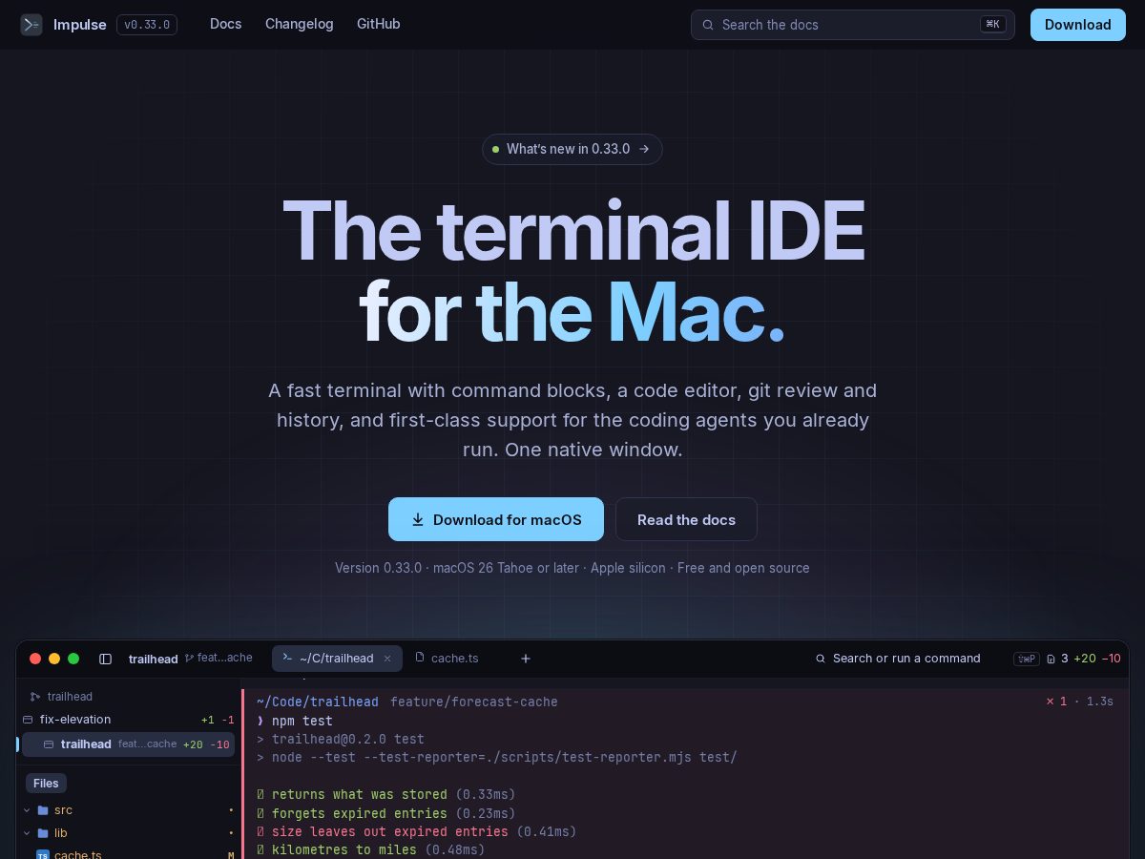
Task: Click window icon beside bold trailhead row
Action: (49, 744)
